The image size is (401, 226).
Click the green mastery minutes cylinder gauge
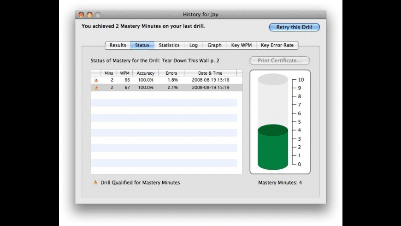(273, 147)
